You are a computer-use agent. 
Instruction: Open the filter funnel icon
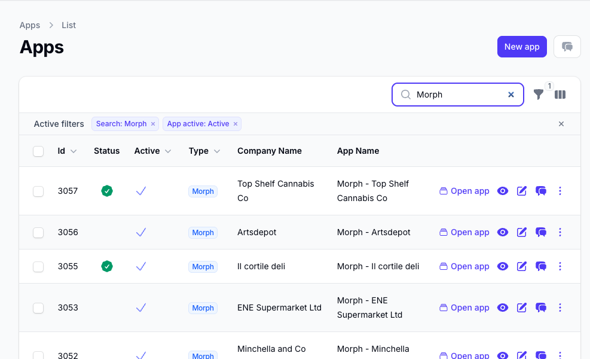pyautogui.click(x=539, y=95)
